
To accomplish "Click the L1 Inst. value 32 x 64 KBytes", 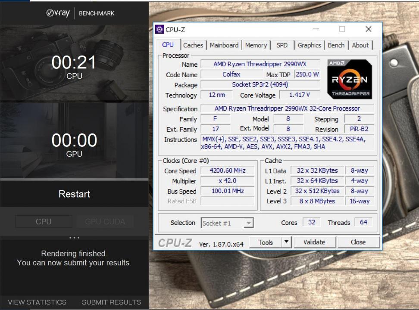I will click(317, 181).
